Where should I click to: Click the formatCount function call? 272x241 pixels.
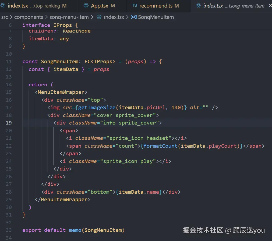point(160,146)
